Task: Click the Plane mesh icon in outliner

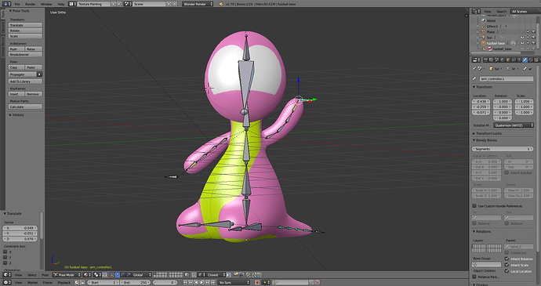Action: point(484,32)
